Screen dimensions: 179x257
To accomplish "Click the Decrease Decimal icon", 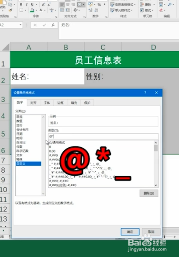I will (96, 10).
